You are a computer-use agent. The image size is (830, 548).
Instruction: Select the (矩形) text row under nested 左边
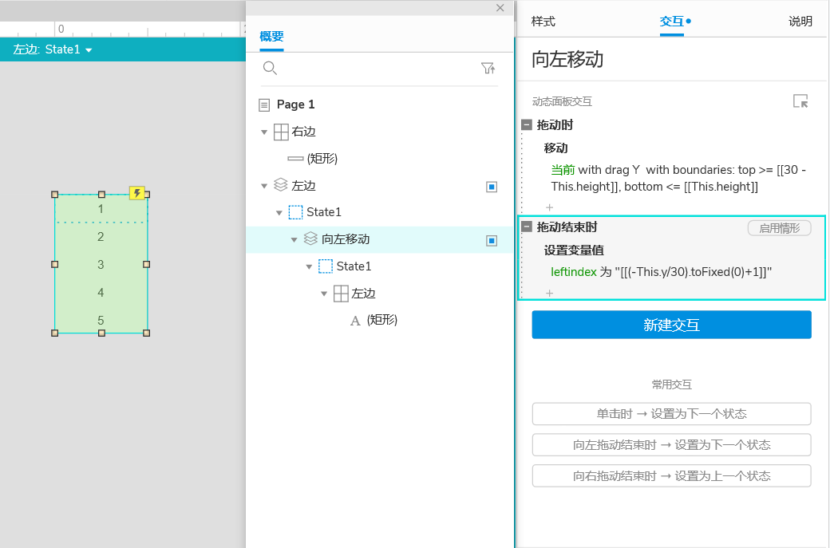point(379,320)
